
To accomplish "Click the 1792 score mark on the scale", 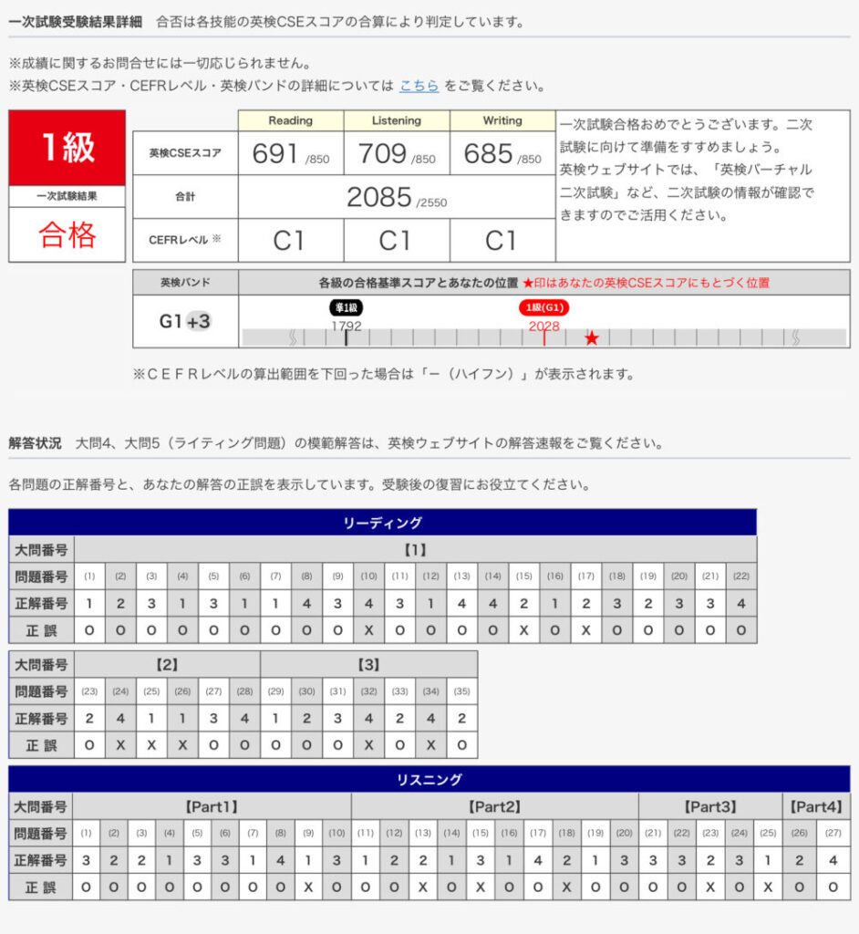I will pos(347,326).
